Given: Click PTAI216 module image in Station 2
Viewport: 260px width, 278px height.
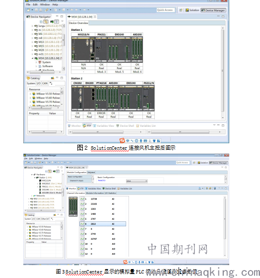Looking at the screenshot, I should pos(101,98).
